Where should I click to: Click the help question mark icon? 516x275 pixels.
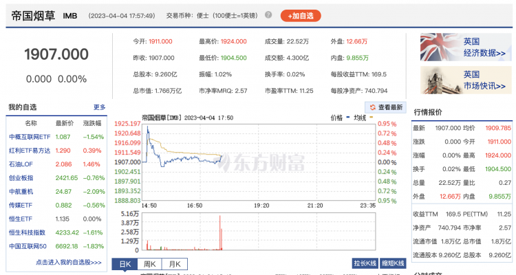click(x=268, y=15)
